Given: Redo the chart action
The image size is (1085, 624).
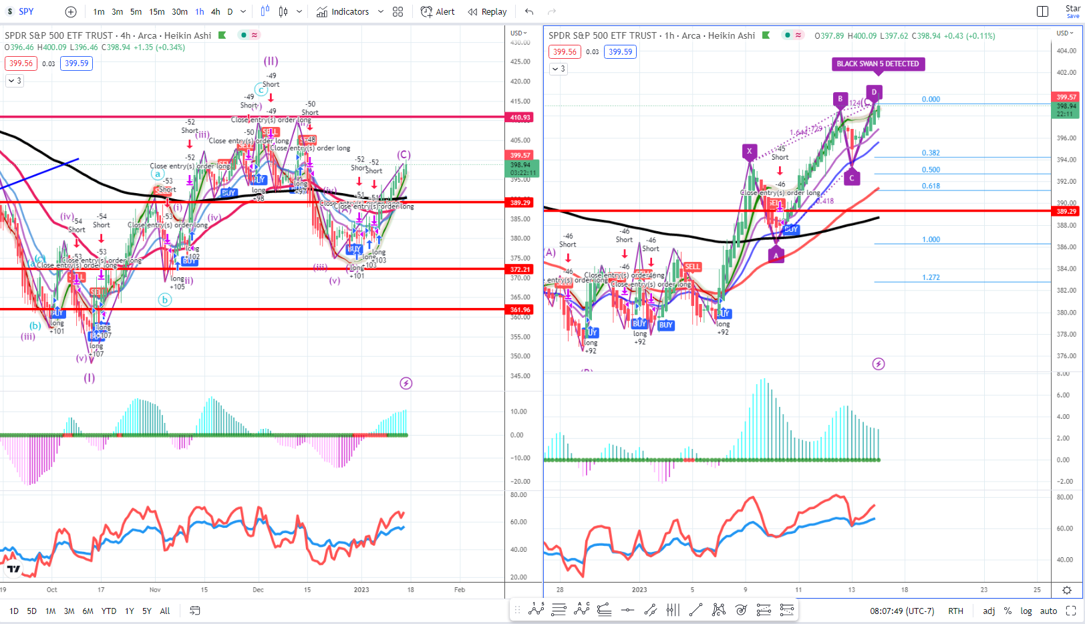Looking at the screenshot, I should click(552, 11).
